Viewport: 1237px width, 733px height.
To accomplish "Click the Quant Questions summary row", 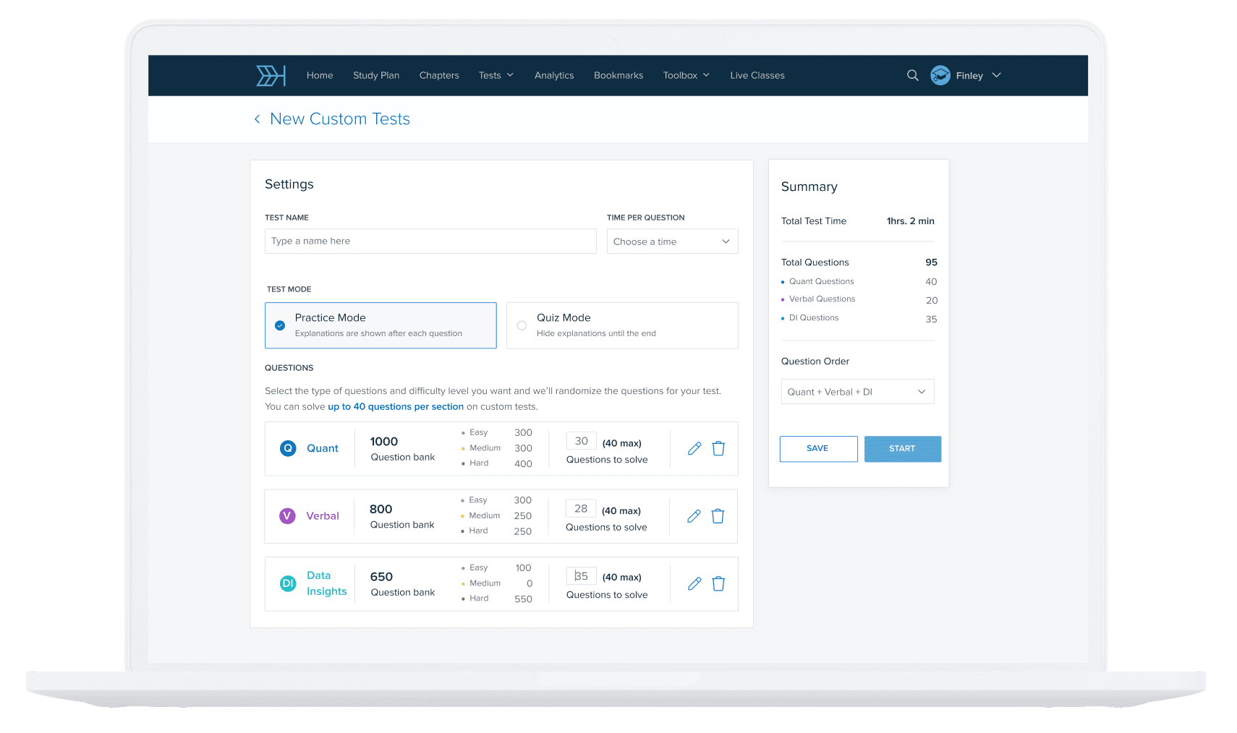I will [859, 282].
